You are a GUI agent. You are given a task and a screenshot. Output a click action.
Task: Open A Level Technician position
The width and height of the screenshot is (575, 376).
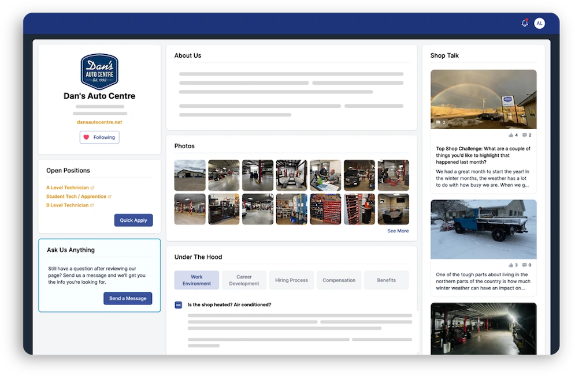[68, 187]
